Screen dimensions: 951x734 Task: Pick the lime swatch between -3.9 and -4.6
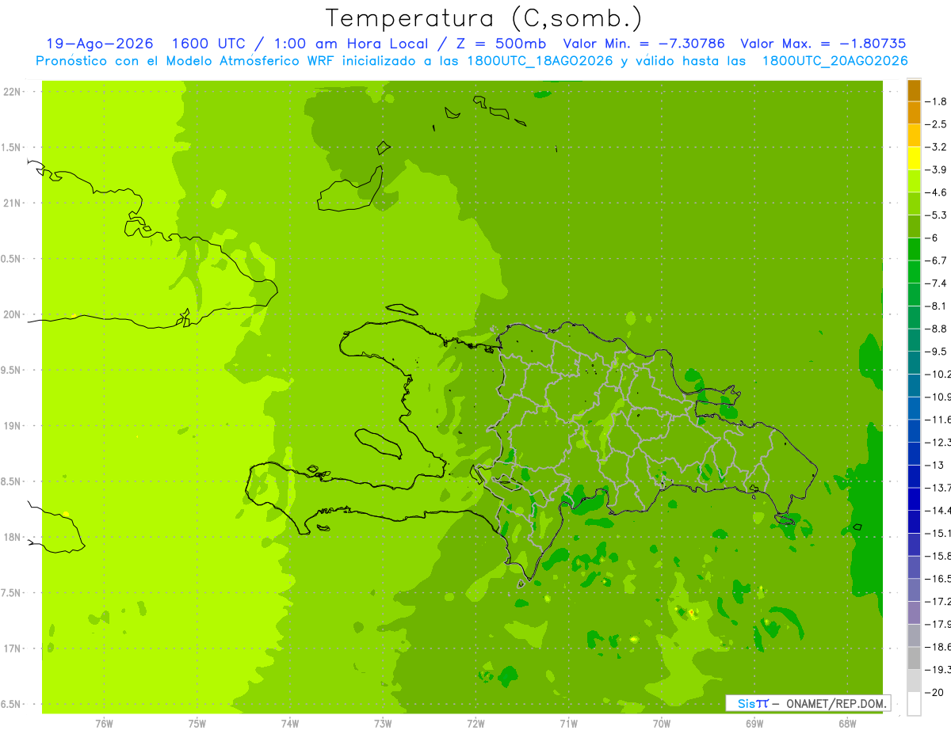914,181
